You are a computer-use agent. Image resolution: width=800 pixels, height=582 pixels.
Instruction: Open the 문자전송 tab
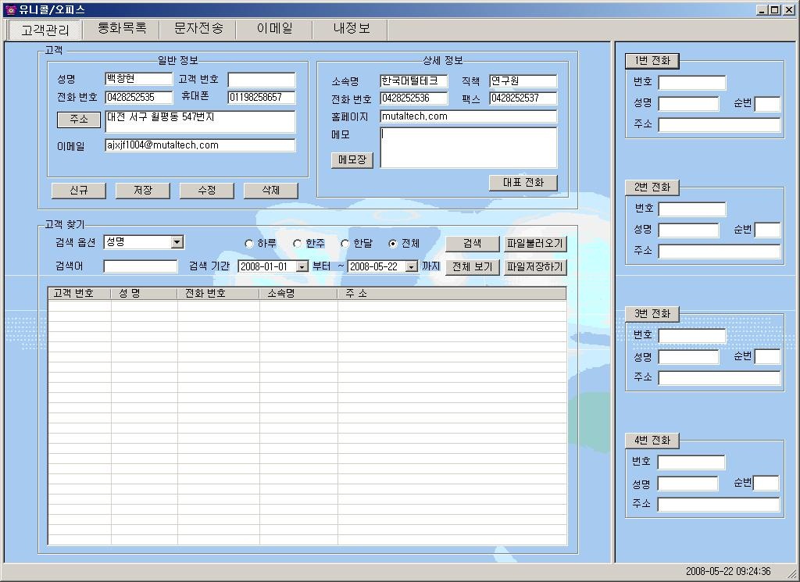(198, 28)
